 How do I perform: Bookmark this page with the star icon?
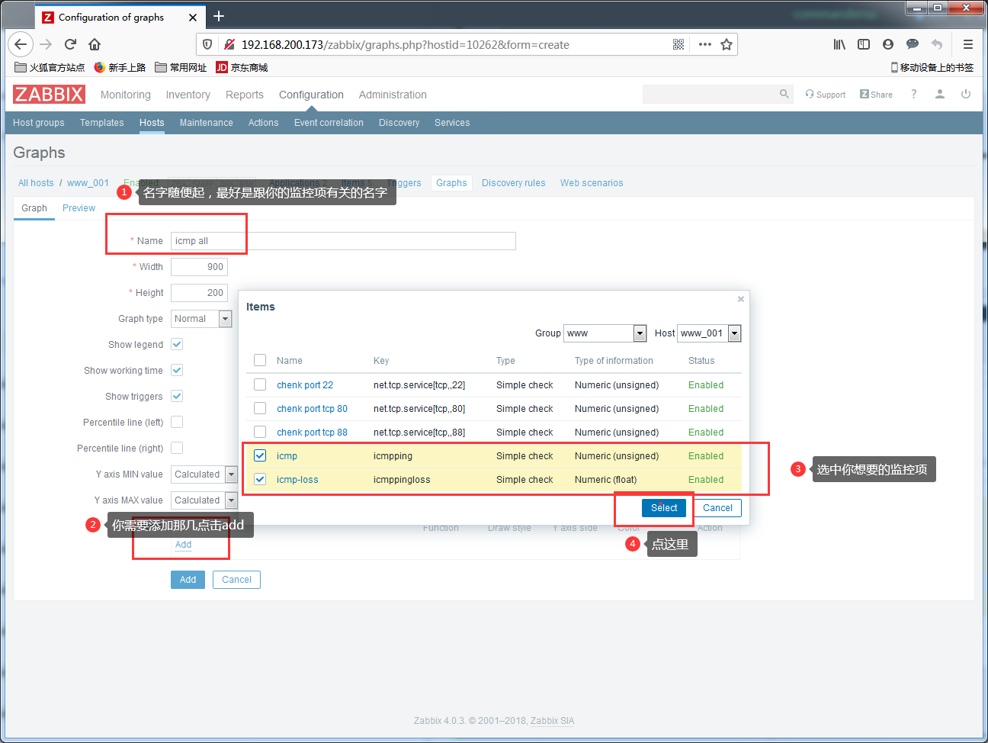727,44
